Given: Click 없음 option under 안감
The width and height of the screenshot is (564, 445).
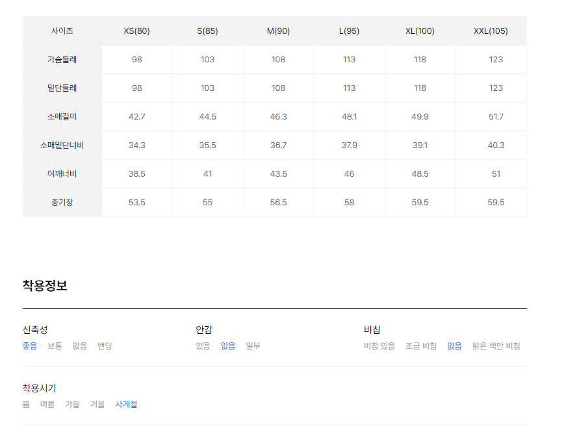Looking at the screenshot, I should pyautogui.click(x=228, y=346).
